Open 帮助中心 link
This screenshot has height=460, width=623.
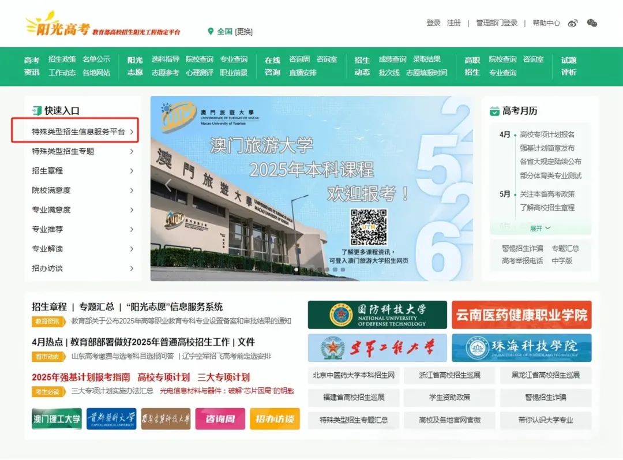tap(546, 23)
